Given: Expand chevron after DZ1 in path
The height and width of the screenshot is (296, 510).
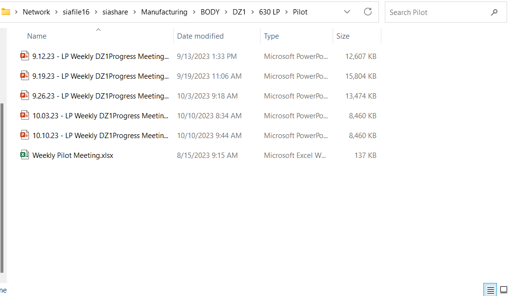Looking at the screenshot, I should coord(252,12).
